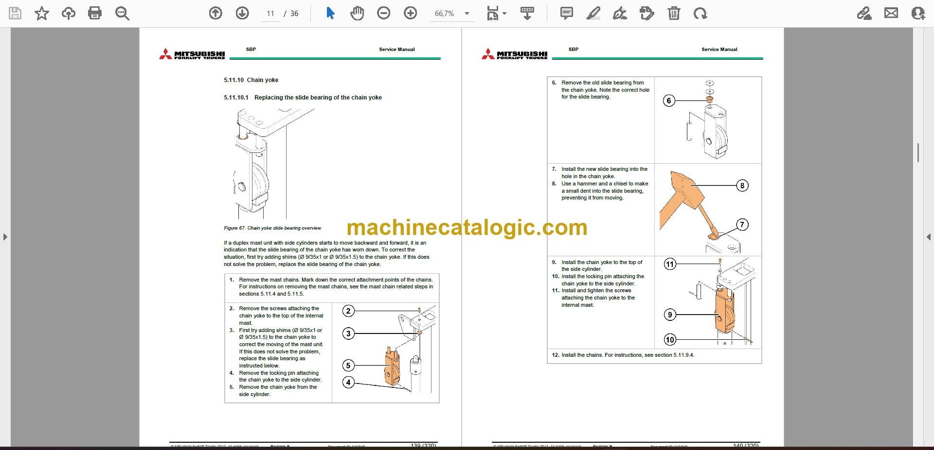Bookmark document with the star icon
934x450 pixels.
tap(42, 14)
